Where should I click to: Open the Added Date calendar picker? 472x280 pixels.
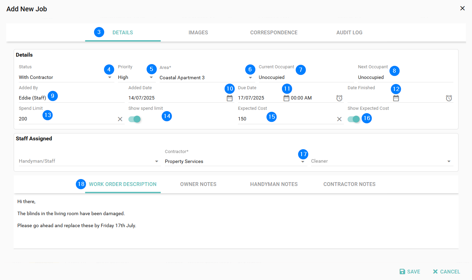point(229,98)
